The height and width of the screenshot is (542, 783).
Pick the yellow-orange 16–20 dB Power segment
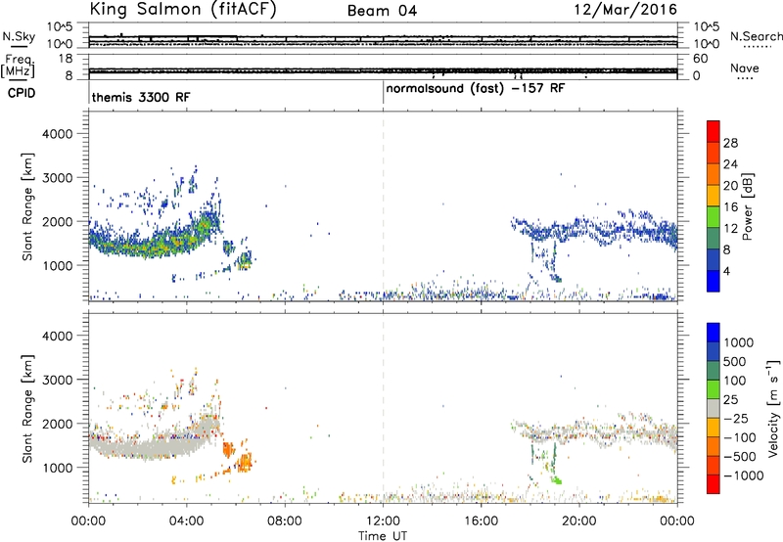tap(714, 196)
